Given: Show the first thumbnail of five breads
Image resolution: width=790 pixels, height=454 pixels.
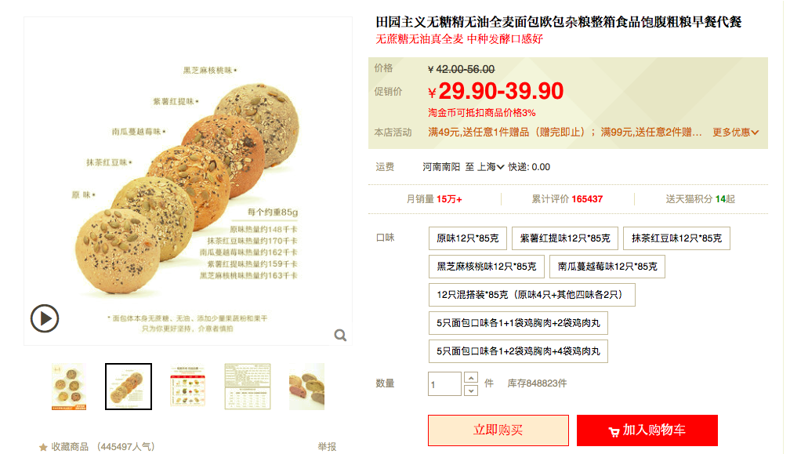Looking at the screenshot, I should (x=68, y=387).
